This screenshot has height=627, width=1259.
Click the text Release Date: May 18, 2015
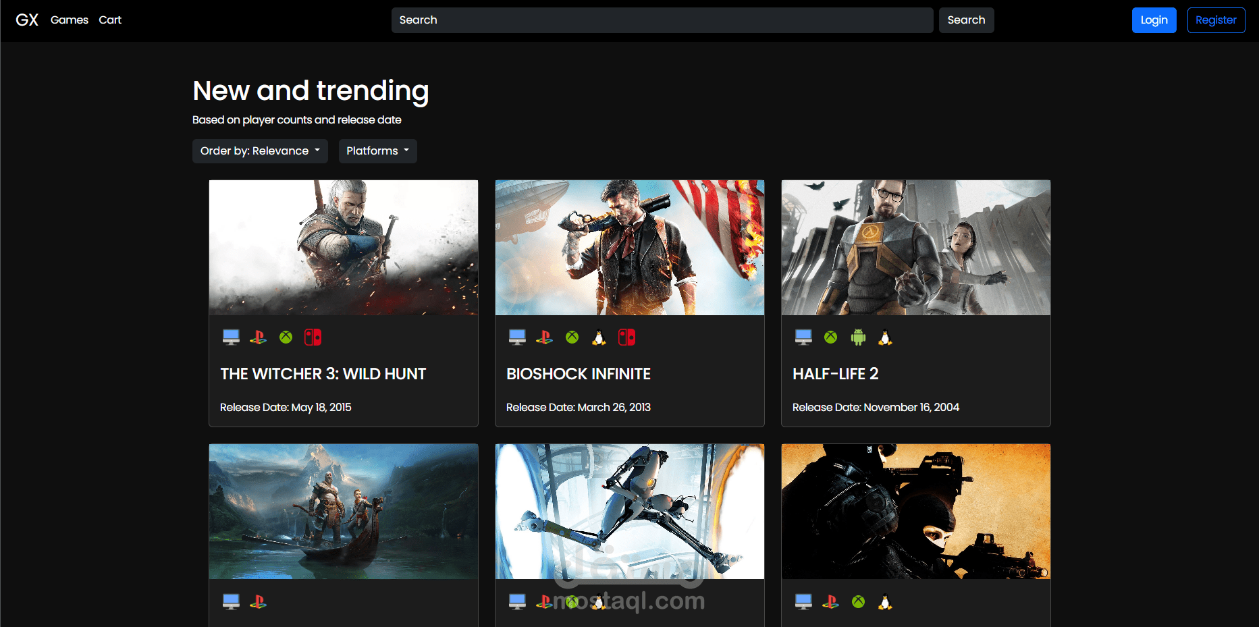point(286,408)
